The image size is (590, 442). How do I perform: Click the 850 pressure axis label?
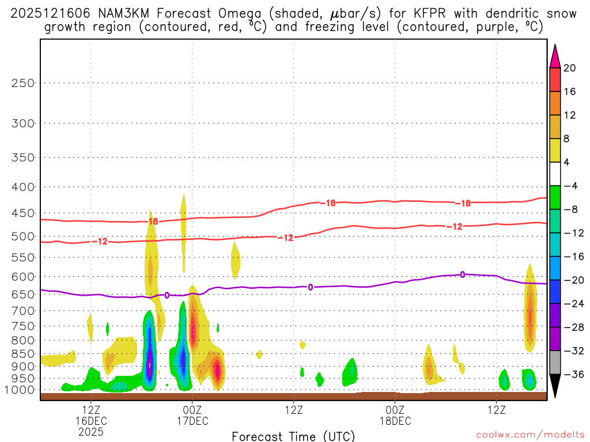[x=23, y=354]
